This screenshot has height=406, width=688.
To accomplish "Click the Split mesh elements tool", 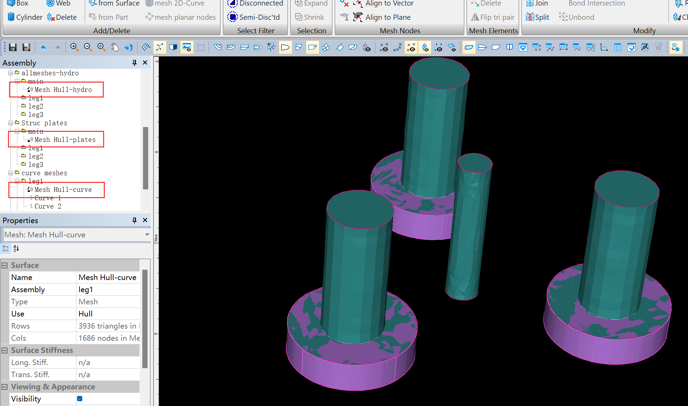I will [x=537, y=17].
